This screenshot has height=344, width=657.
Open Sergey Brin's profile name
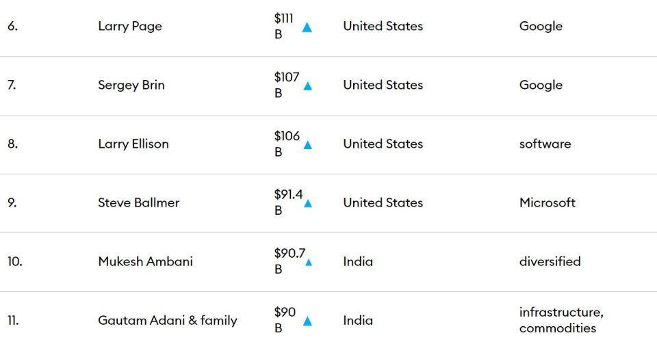pyautogui.click(x=131, y=85)
